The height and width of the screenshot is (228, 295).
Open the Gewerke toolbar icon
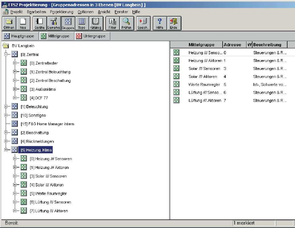[x=53, y=23]
